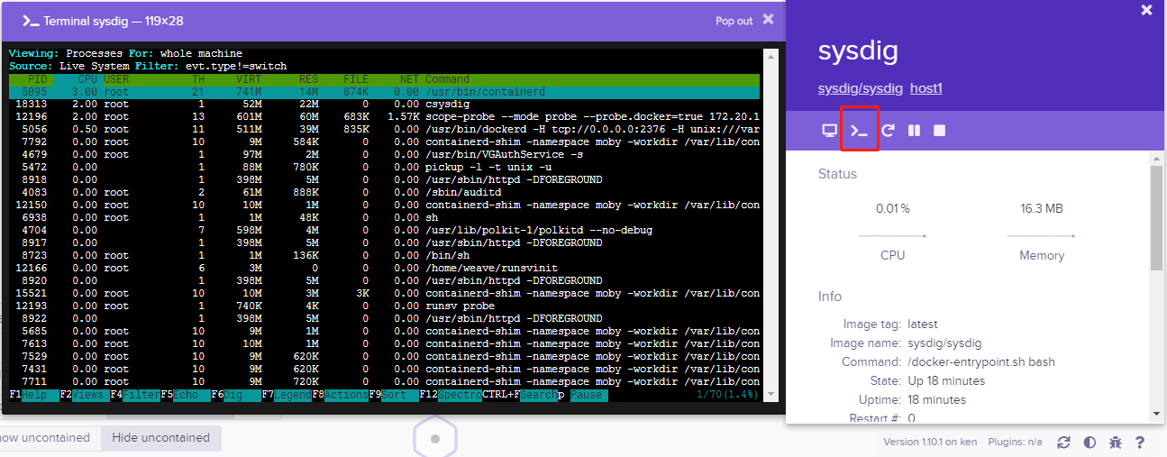Open the host1 link
The height and width of the screenshot is (457, 1167).
(926, 88)
